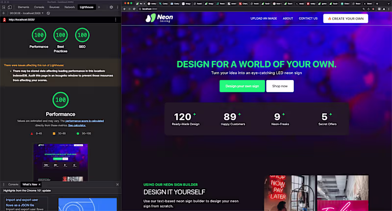Select the inspect element picker icon in DevTools

[4, 7]
